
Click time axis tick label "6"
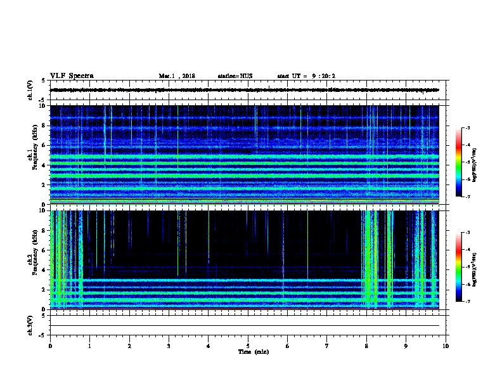(x=287, y=346)
